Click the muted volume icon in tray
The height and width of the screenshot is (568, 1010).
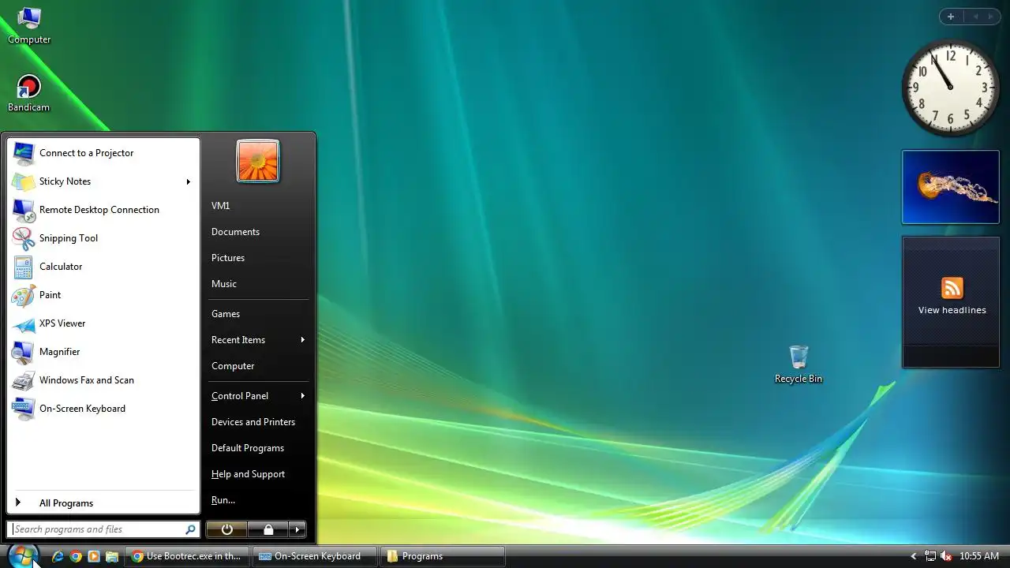(x=946, y=556)
